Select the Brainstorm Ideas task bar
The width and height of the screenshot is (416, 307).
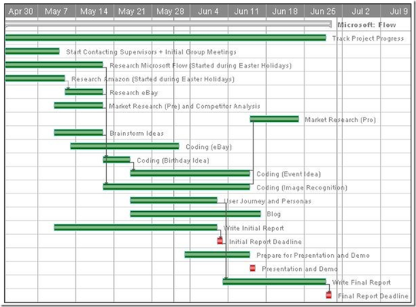78,133
